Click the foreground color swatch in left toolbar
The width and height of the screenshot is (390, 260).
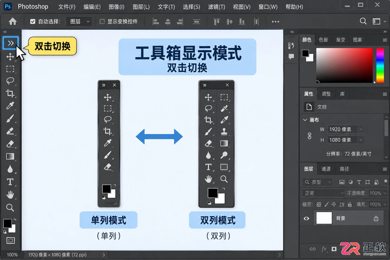(x=8, y=223)
